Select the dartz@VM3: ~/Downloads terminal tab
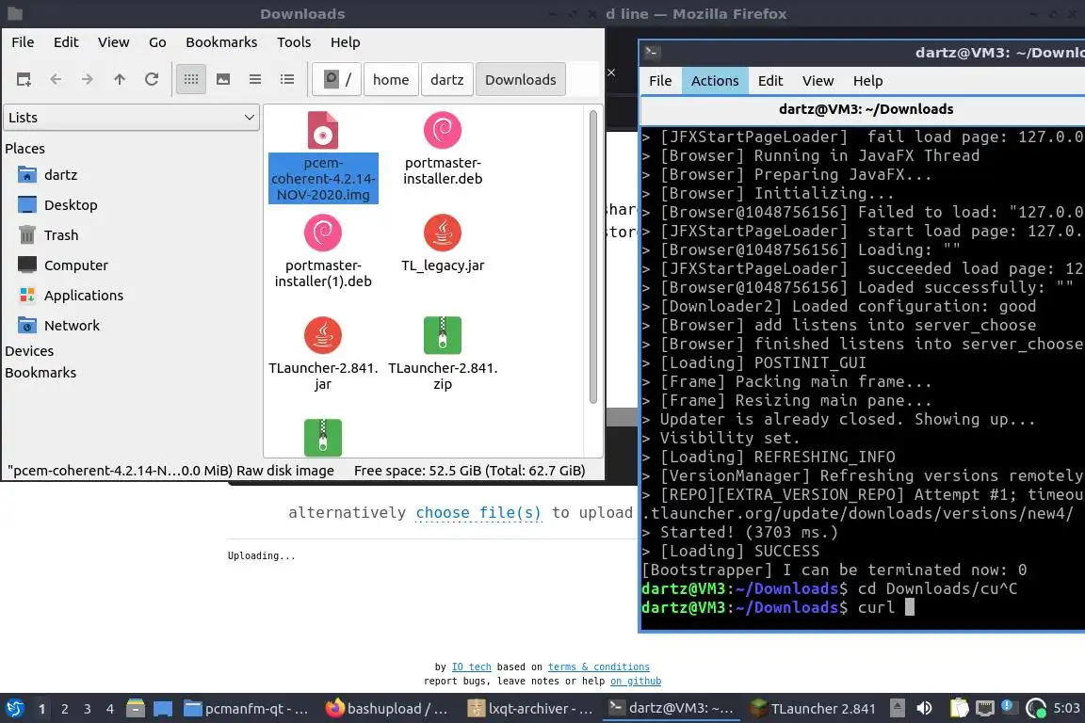Viewport: 1085px width, 723px height. point(866,109)
